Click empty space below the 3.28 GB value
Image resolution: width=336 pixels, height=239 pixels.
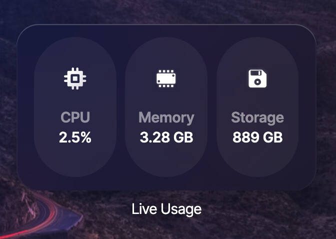point(166,160)
